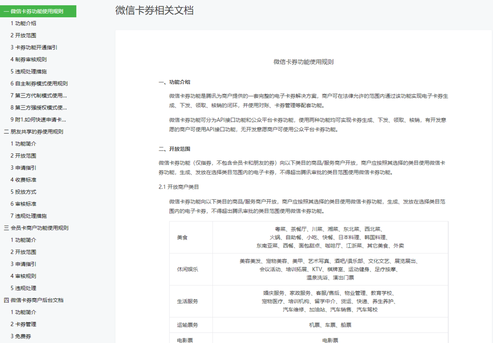The width and height of the screenshot is (493, 343).
Task: Click the 生活服务 table category cell
Action: pos(191,301)
